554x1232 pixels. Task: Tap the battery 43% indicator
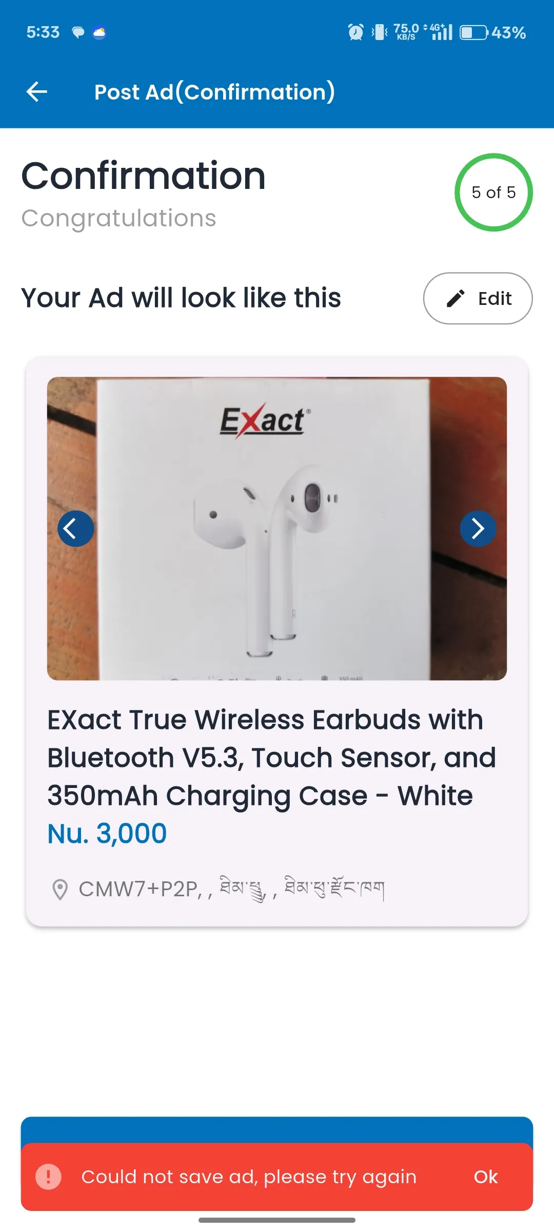[x=493, y=32]
